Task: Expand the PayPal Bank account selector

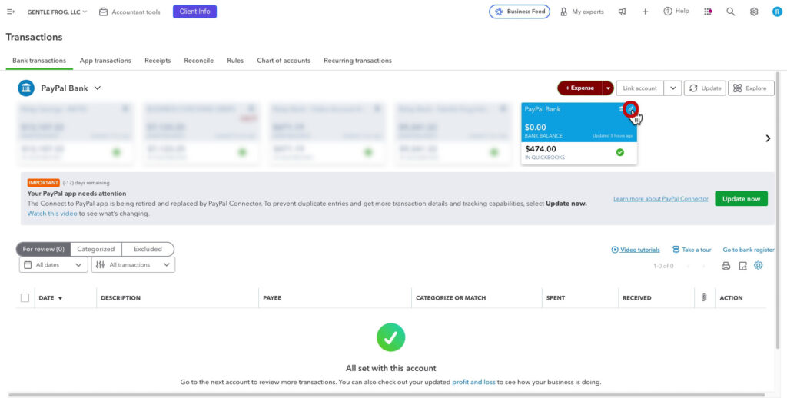Action: [98, 88]
